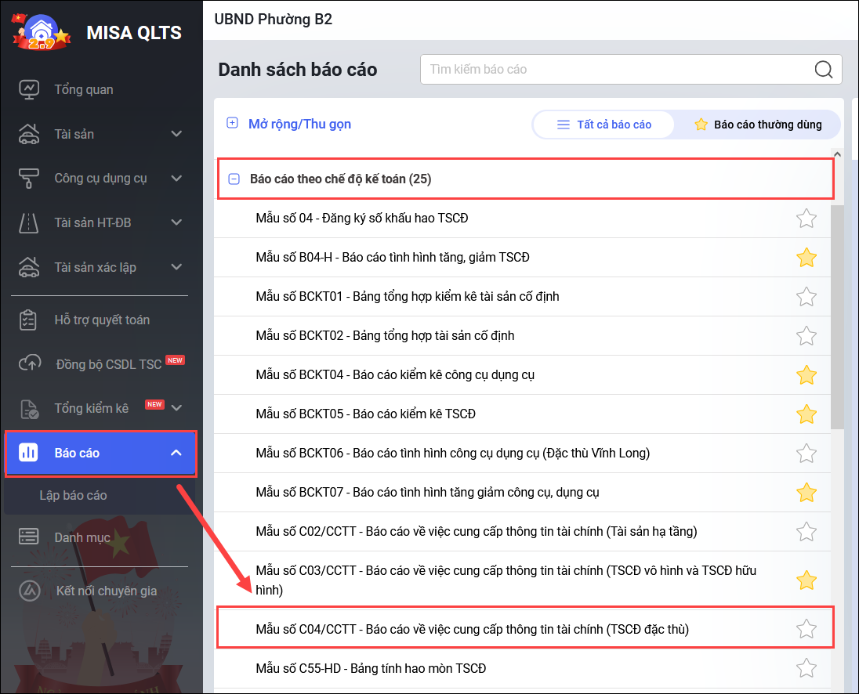The width and height of the screenshot is (859, 694).
Task: Switch to Tất cả báo cáo tab
Action: (603, 125)
